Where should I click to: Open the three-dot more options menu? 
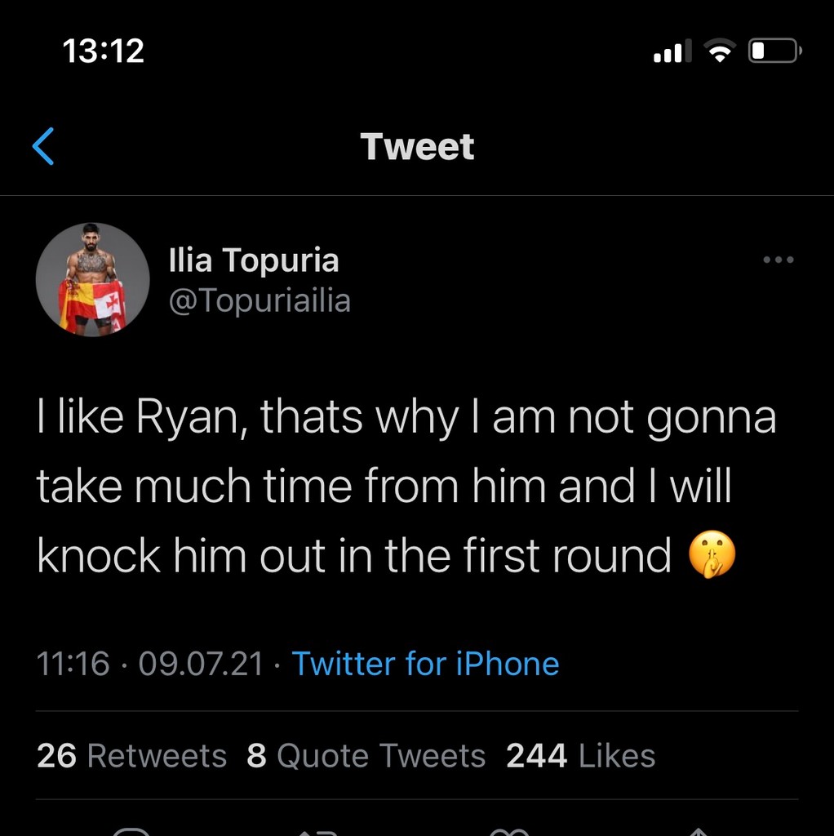point(778,260)
